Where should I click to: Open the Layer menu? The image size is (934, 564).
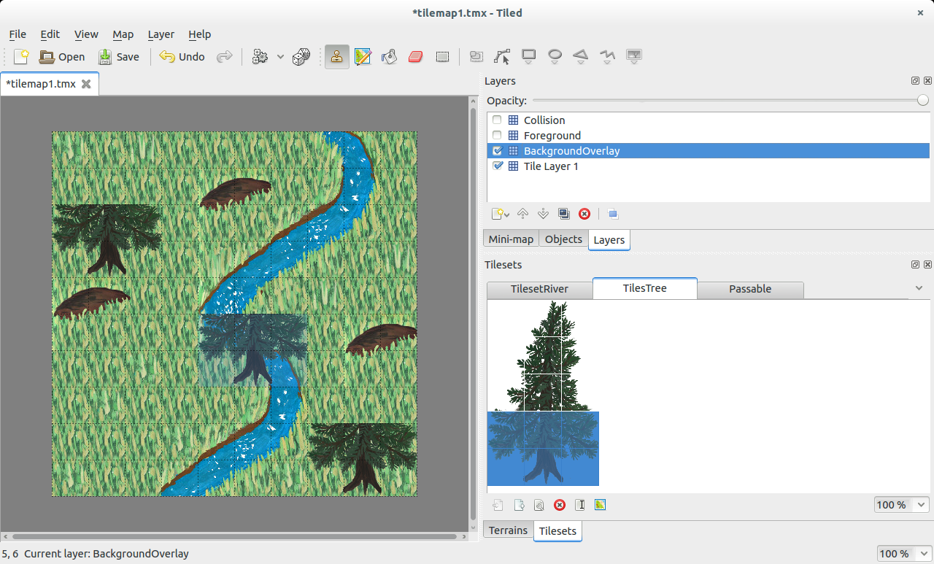[161, 34]
